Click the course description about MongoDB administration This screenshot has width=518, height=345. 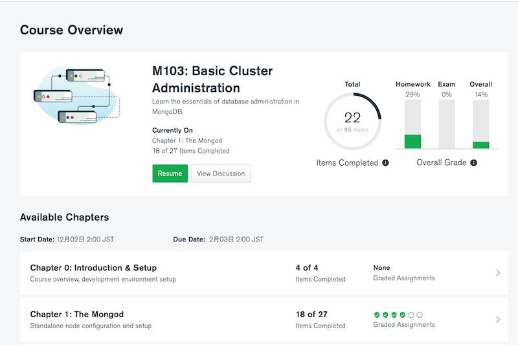coord(225,106)
